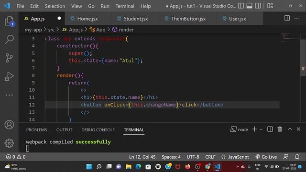The width and height of the screenshot is (306, 172).
Task: Open the Search view in activity bar
Action: [x=9, y=39]
